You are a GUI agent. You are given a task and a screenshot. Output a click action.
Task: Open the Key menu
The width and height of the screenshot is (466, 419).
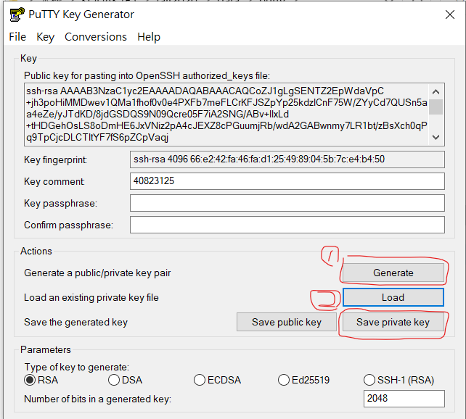pos(46,37)
